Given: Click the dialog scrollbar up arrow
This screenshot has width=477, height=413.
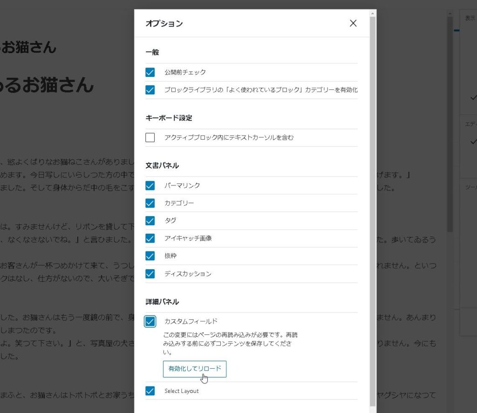Looking at the screenshot, I should [x=373, y=14].
